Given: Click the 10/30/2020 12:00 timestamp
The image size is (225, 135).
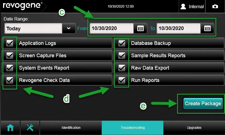Looking at the screenshot, I should click(121, 6).
